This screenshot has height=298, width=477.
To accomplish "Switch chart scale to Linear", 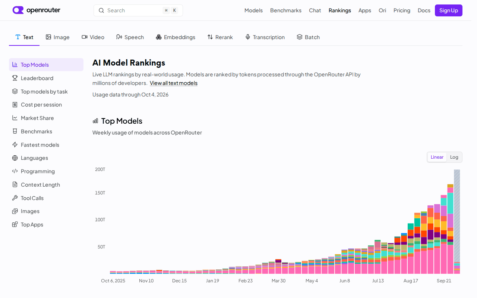I will tap(437, 157).
